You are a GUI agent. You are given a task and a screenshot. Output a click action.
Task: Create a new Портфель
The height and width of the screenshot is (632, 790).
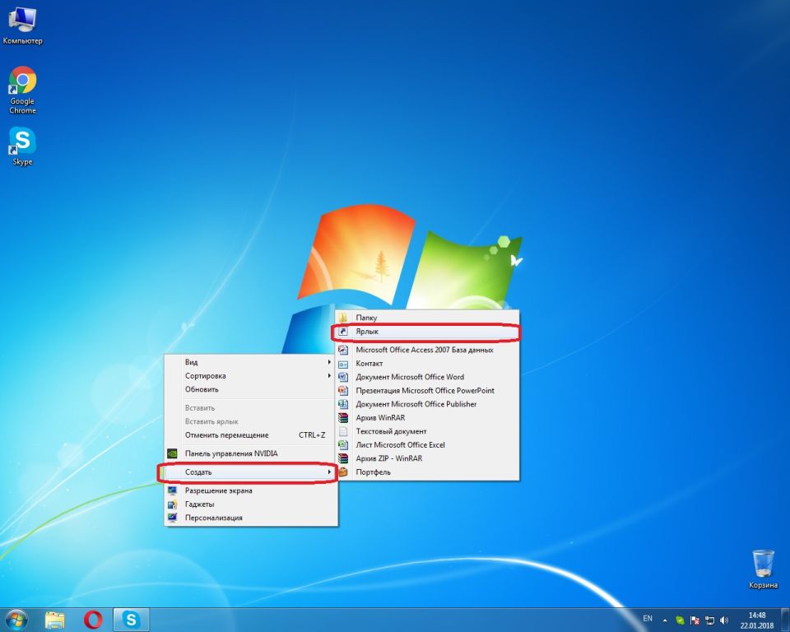point(427,472)
